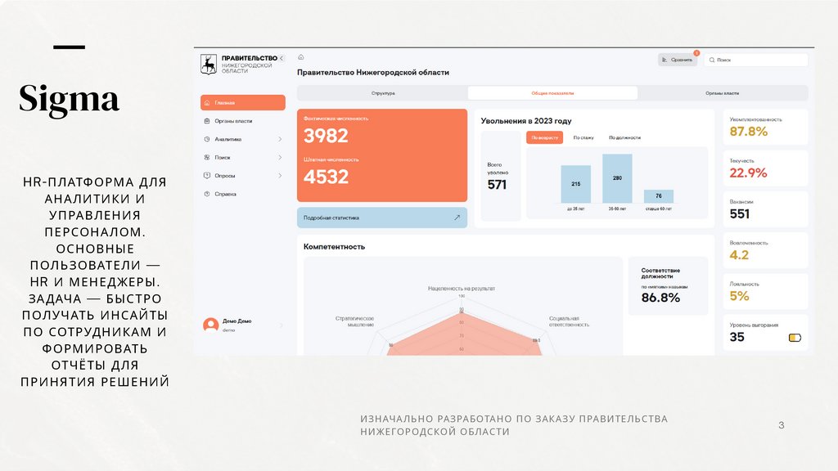Click the orange 3982 headcount card
The height and width of the screenshot is (471, 838).
tap(382, 155)
